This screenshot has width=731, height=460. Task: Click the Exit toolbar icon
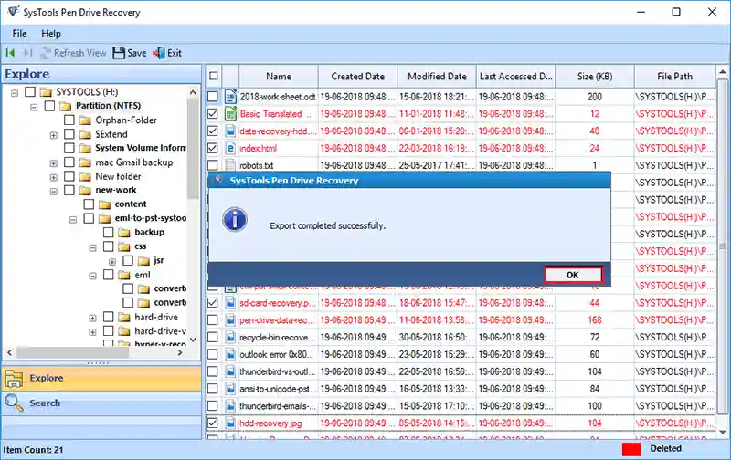tap(159, 53)
